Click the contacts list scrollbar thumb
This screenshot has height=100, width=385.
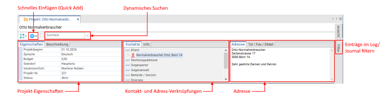click(x=226, y=60)
